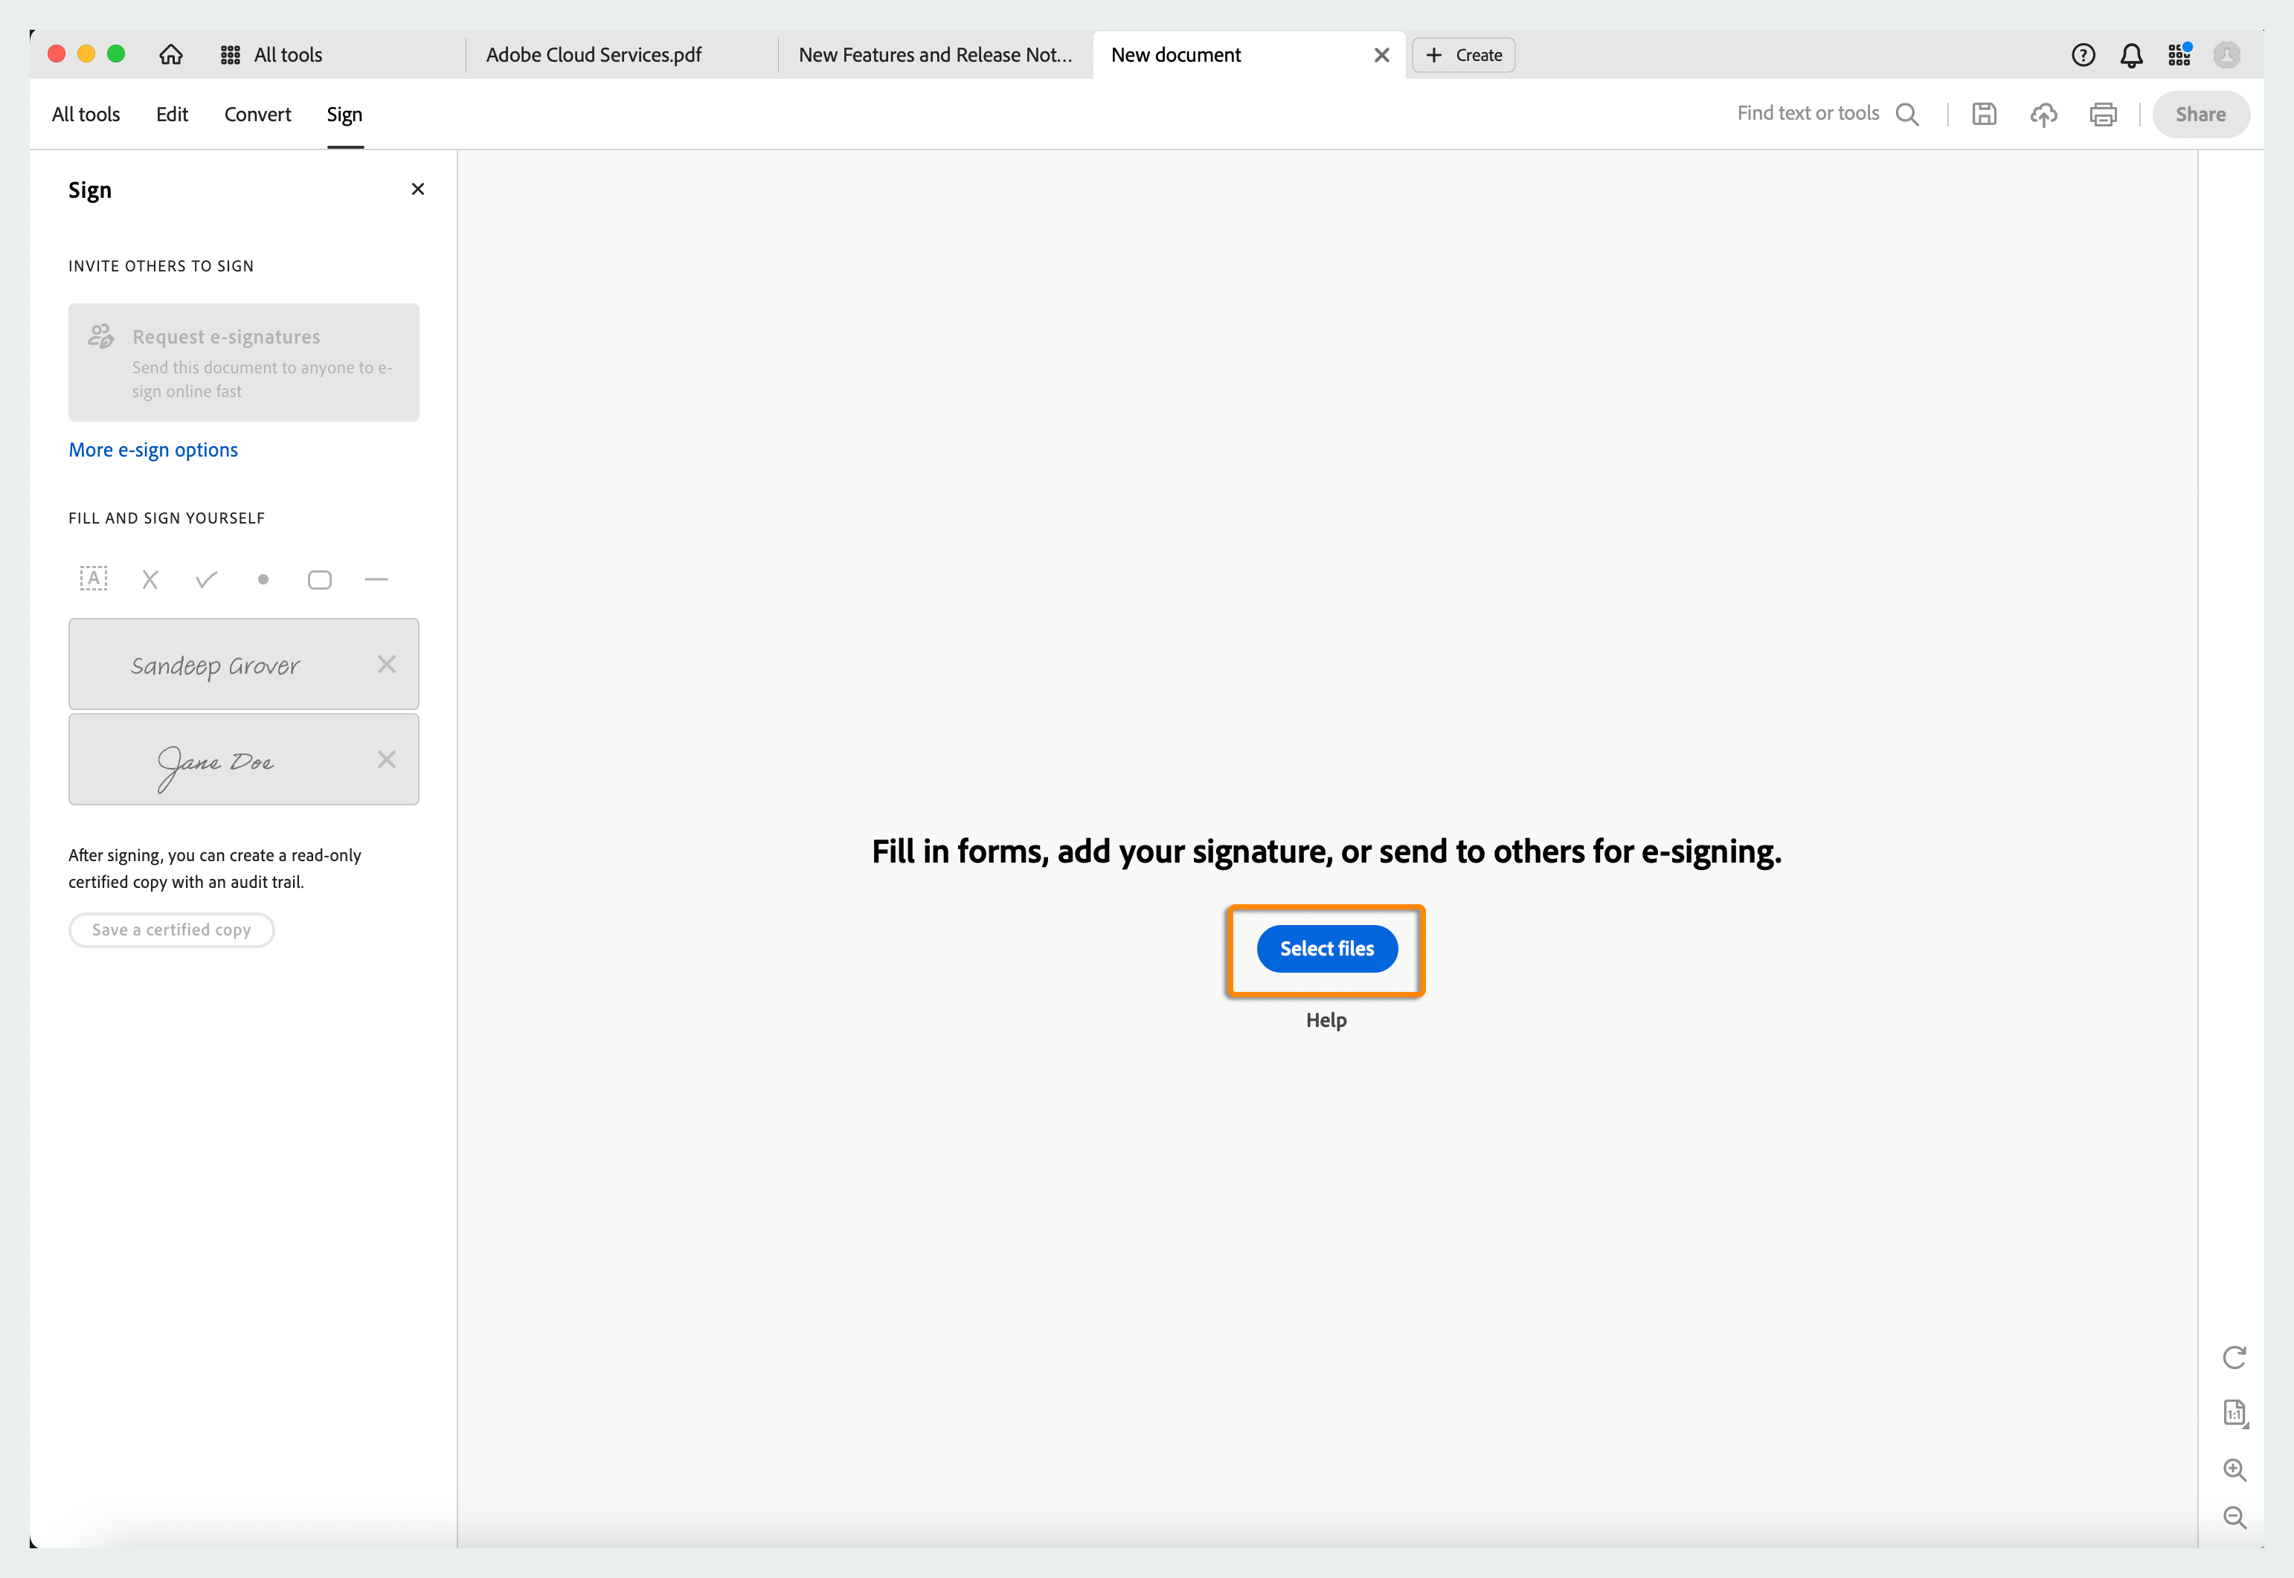2294x1578 pixels.
Task: Click the yellow minimize window button
Action: click(x=86, y=54)
